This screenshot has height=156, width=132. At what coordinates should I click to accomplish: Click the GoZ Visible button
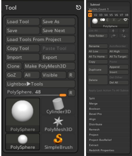click(x=54, y=75)
